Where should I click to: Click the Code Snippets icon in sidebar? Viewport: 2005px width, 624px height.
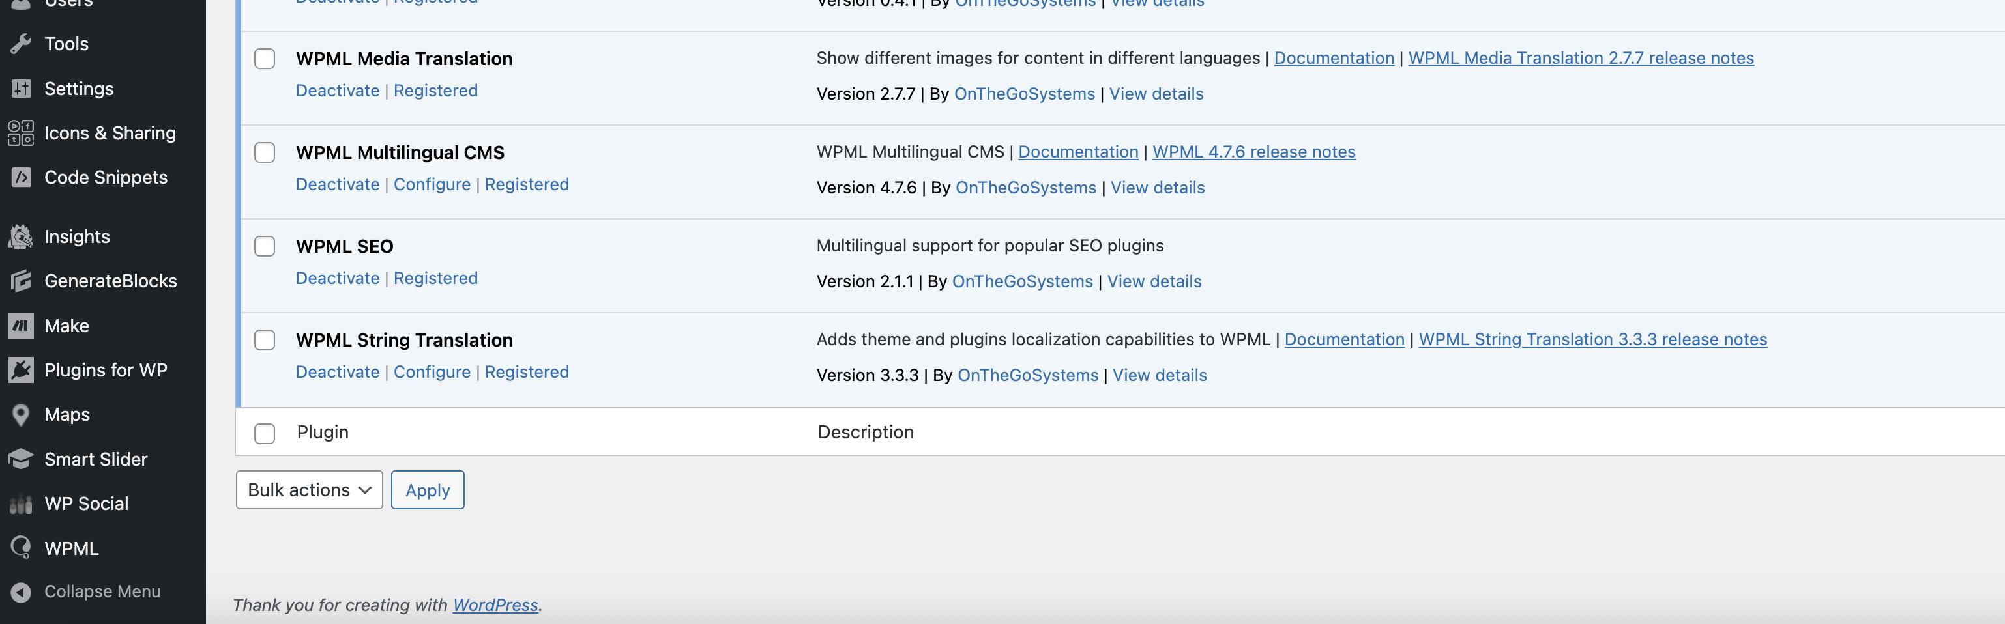pos(21,177)
